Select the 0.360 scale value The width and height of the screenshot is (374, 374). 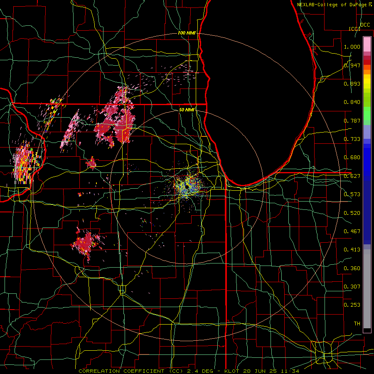pyautogui.click(x=352, y=268)
